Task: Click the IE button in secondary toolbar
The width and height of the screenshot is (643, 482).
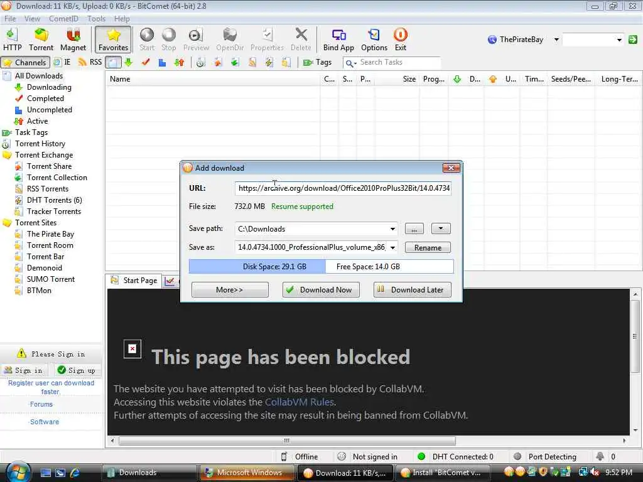Action: pyautogui.click(x=62, y=62)
